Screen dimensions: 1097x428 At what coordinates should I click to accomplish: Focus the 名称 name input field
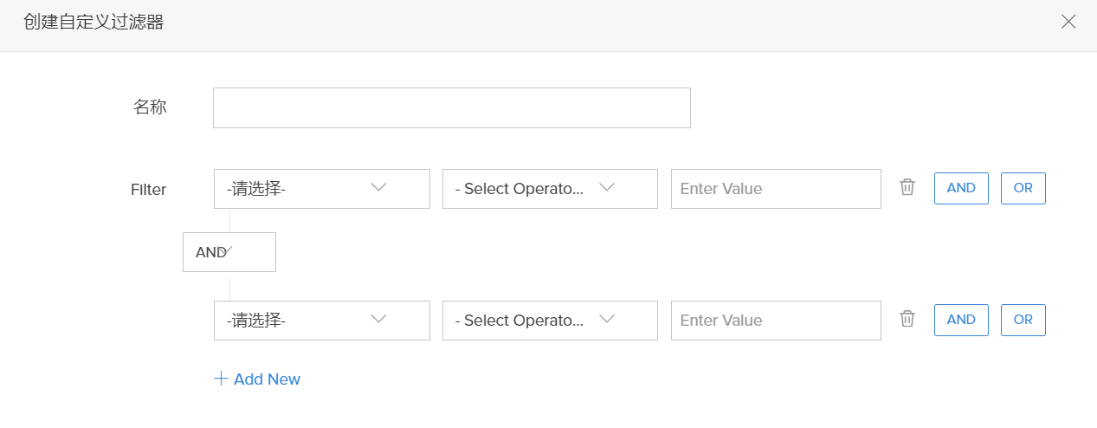click(x=451, y=108)
